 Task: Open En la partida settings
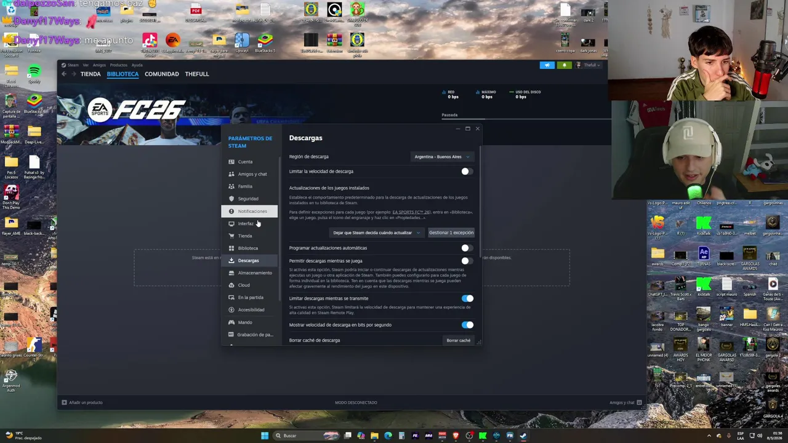[x=249, y=297]
